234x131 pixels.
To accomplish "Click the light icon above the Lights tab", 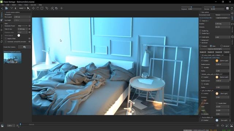I will coord(232,13).
